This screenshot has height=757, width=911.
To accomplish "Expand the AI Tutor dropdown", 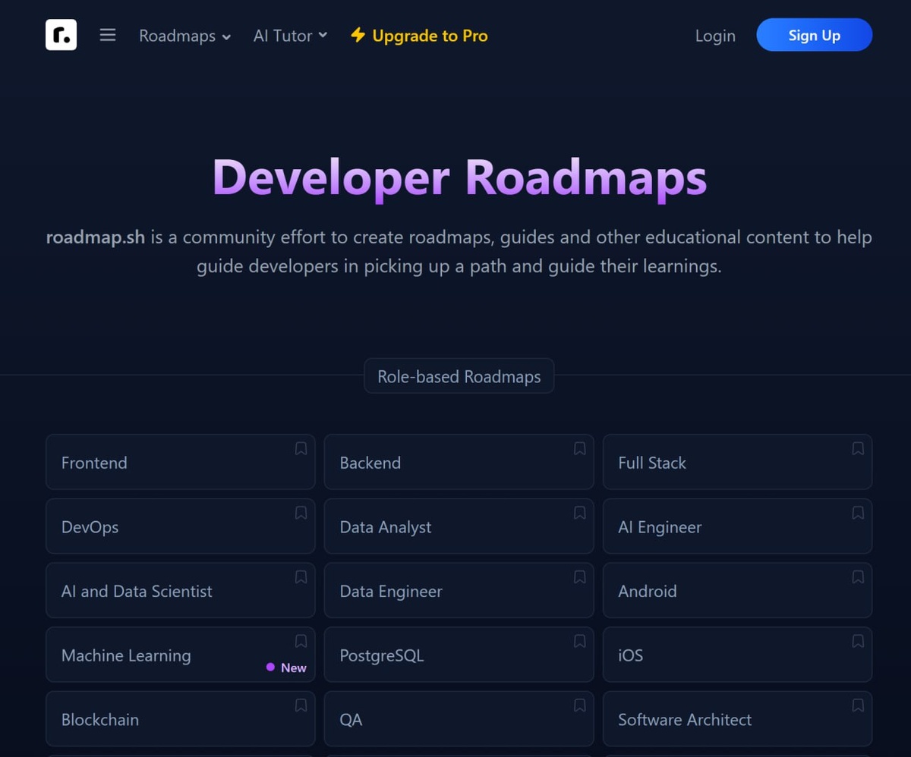I will [290, 36].
